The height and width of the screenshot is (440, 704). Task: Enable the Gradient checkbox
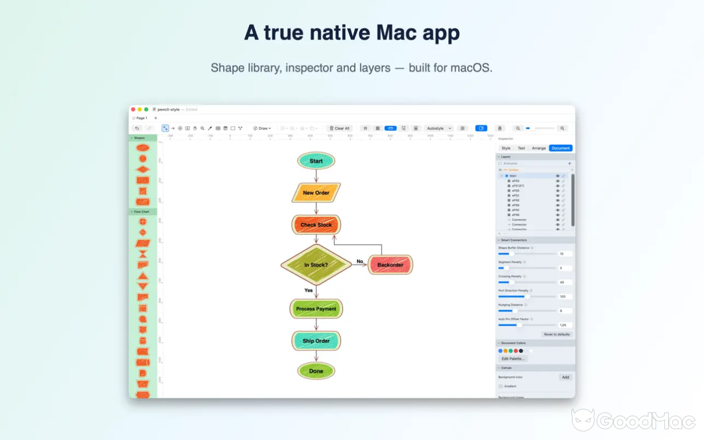(x=501, y=386)
